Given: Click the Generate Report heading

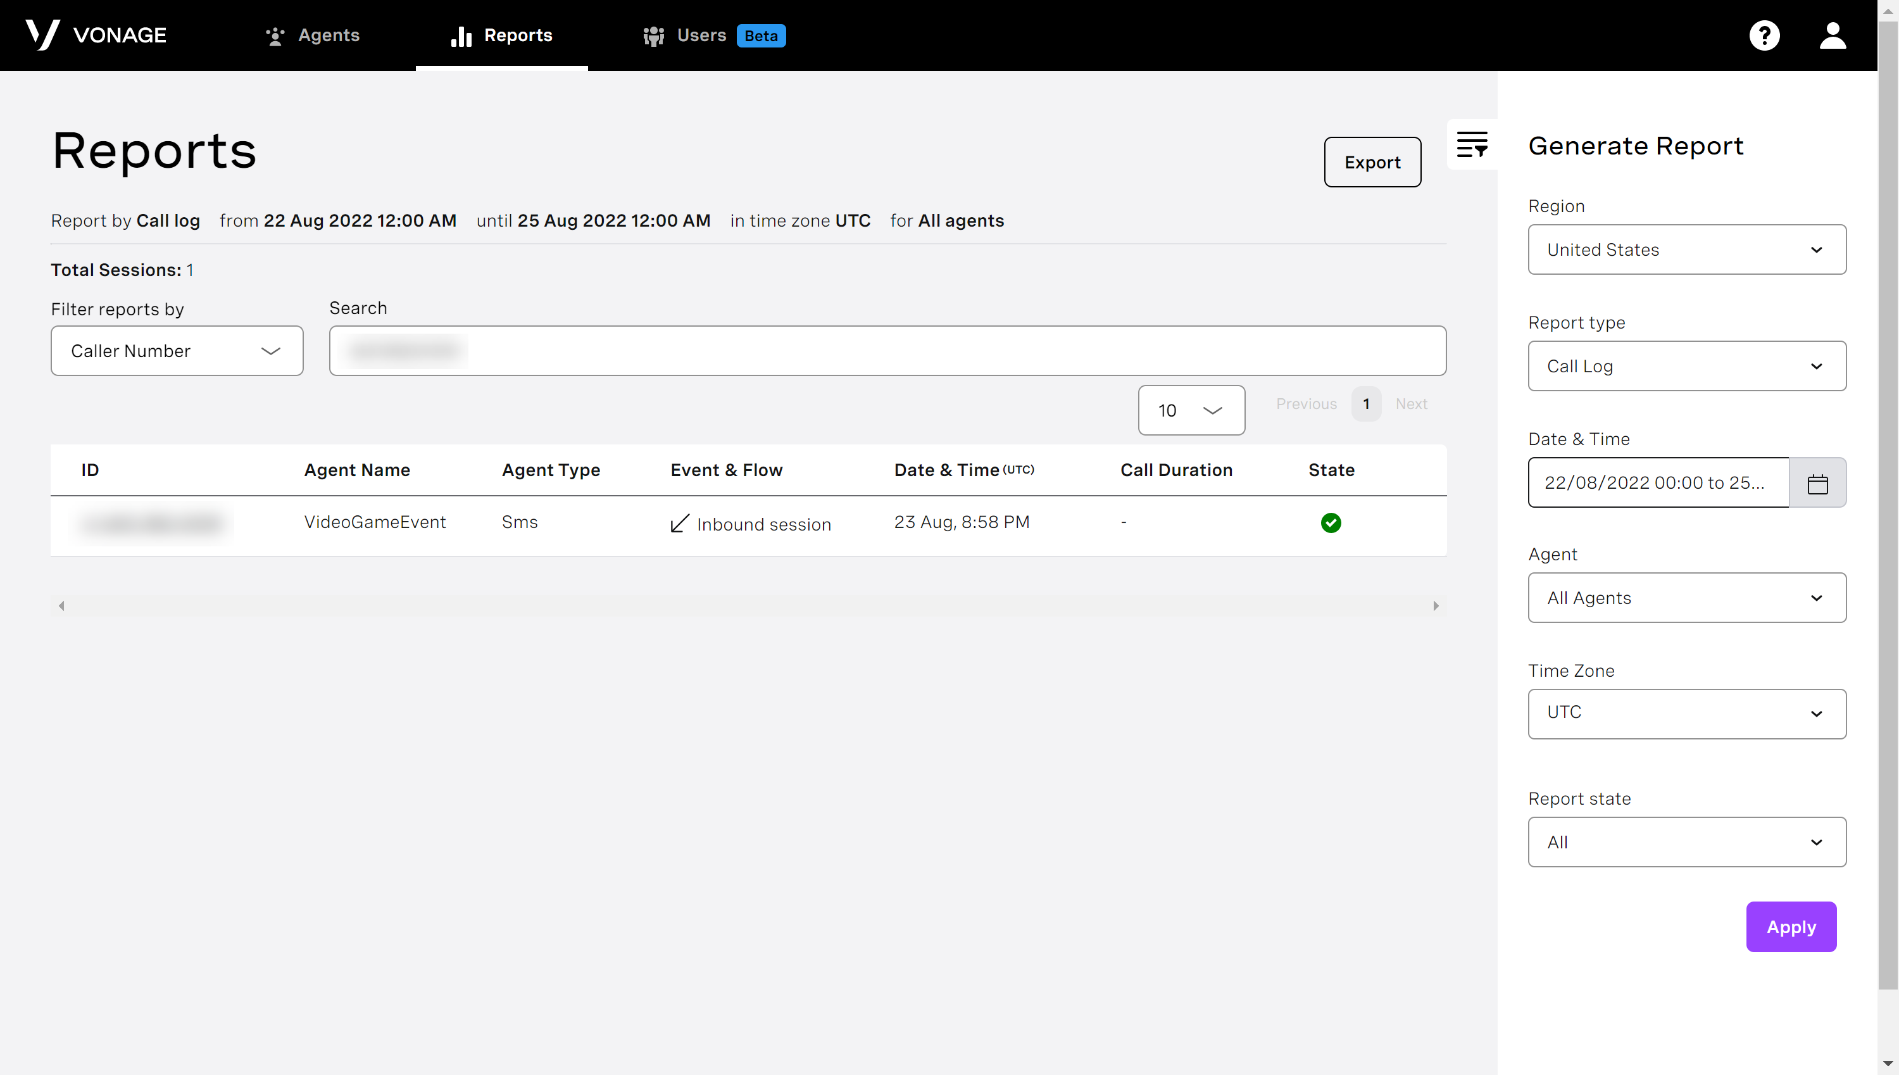Looking at the screenshot, I should click(x=1636, y=146).
